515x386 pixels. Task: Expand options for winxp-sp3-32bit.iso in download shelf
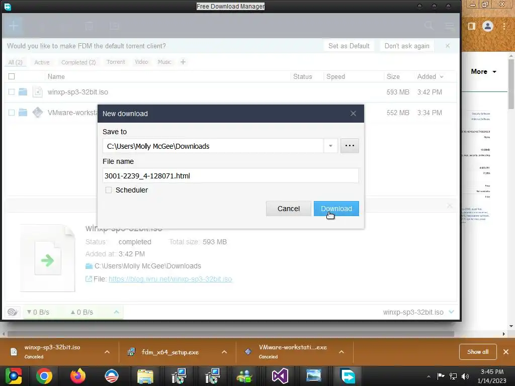point(107,352)
